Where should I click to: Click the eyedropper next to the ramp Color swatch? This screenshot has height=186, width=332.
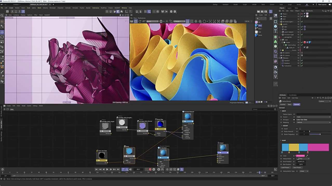[307, 156]
